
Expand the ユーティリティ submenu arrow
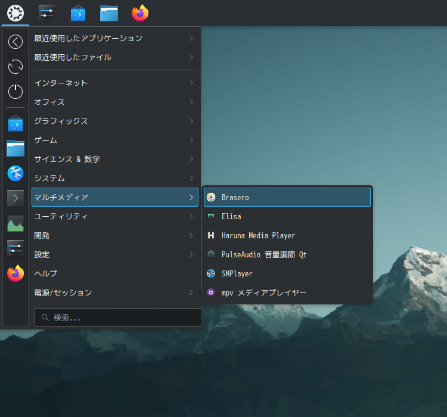pos(191,216)
